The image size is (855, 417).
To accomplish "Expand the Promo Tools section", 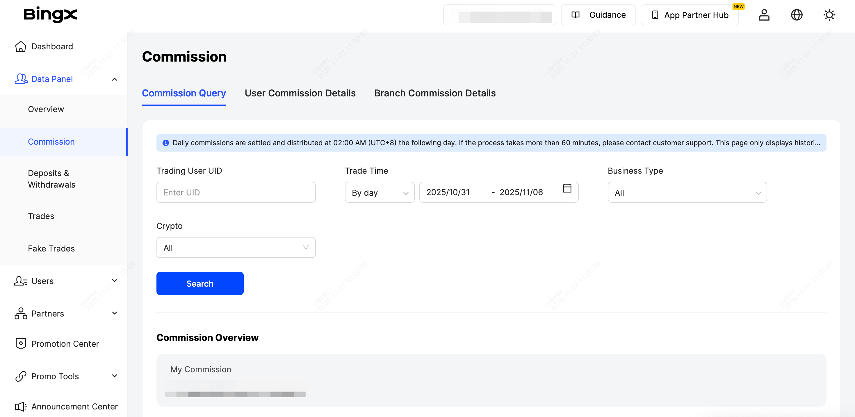I will tap(115, 376).
